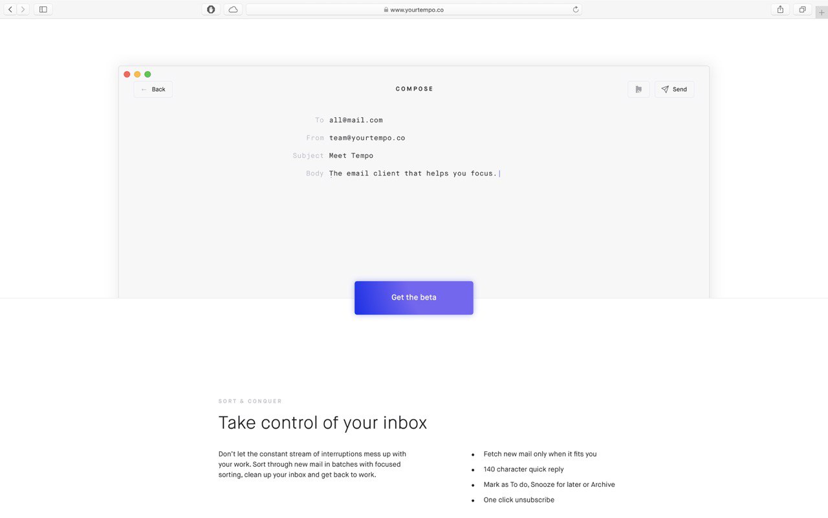Viewport: 828px width, 518px height.
Task: Click the bullet One click unsubscribe
Action: (x=519, y=500)
